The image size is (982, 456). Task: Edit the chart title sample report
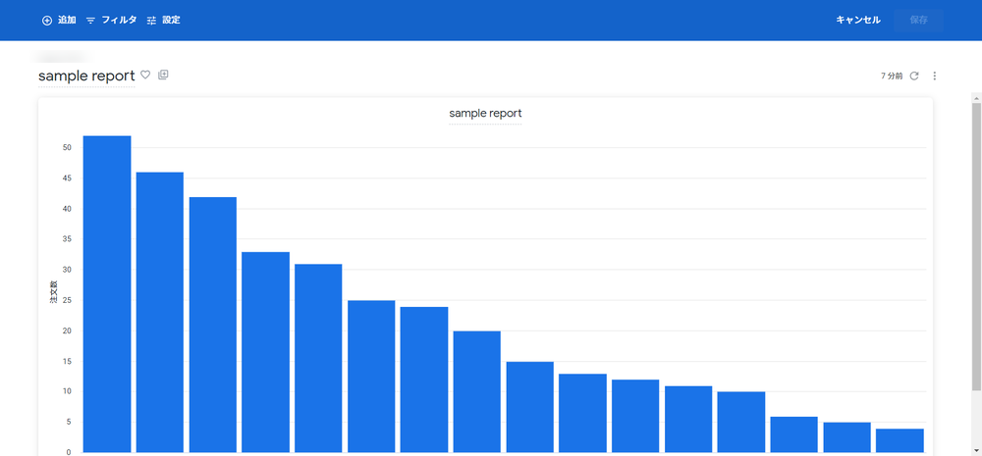(485, 114)
